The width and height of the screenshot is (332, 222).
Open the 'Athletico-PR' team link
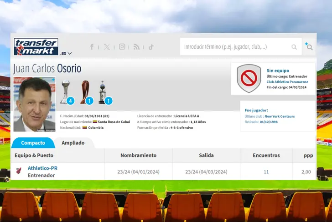click(42, 168)
